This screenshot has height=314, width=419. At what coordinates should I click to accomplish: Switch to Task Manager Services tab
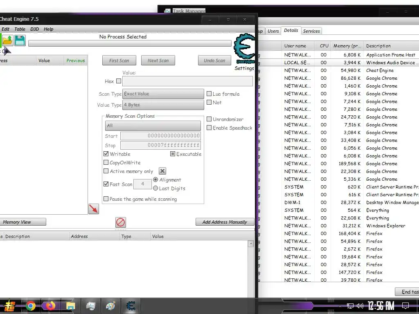point(311,31)
